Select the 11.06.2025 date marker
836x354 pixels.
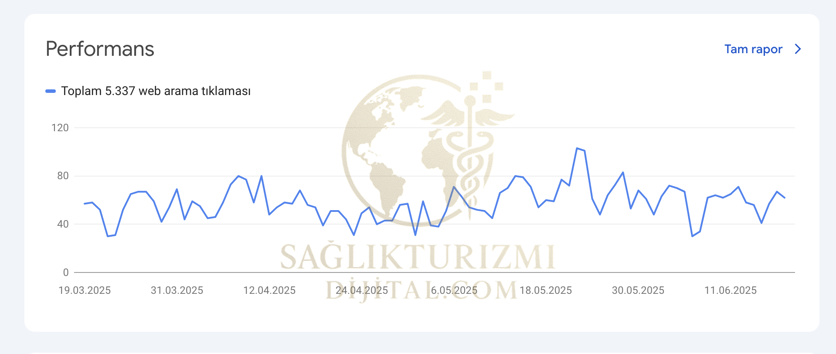click(x=731, y=290)
